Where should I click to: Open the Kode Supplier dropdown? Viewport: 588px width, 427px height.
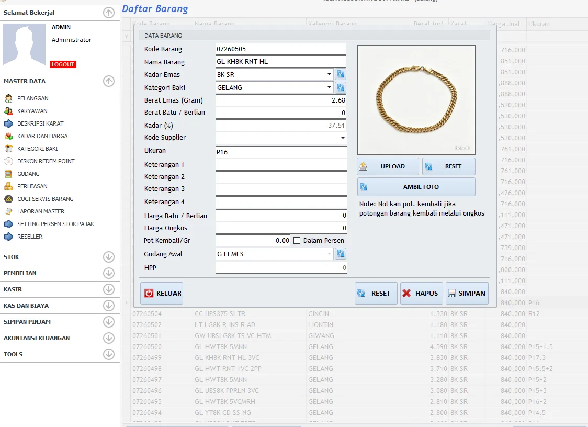(342, 138)
